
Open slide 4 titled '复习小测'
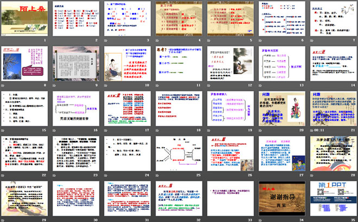[x=179, y=19]
